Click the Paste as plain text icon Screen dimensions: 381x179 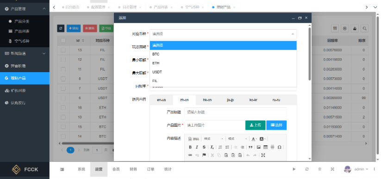pyautogui.click(x=233, y=155)
